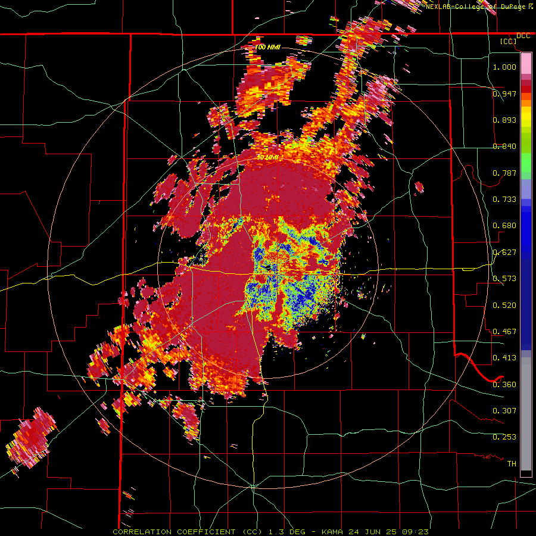Image resolution: width=536 pixels, height=536 pixels.
Task: Select the 0.893 scale value
Action: point(504,120)
